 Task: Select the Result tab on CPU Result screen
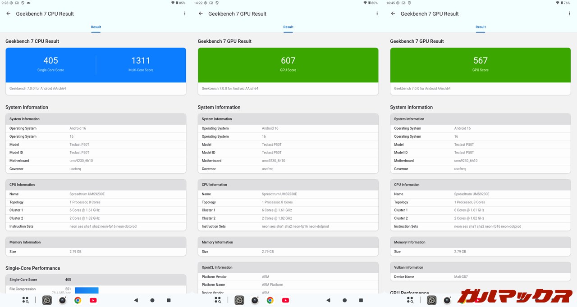pyautogui.click(x=96, y=27)
